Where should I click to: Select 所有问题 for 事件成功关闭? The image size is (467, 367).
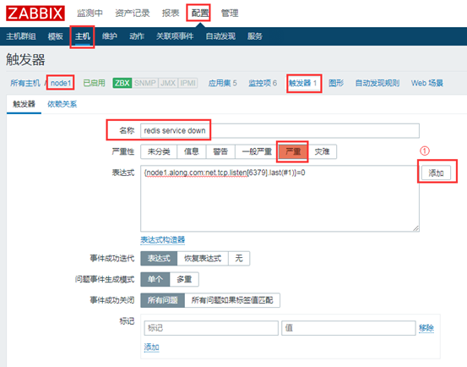tap(163, 300)
